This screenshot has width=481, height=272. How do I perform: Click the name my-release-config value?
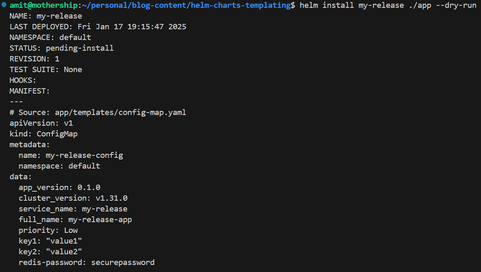[x=84, y=155]
